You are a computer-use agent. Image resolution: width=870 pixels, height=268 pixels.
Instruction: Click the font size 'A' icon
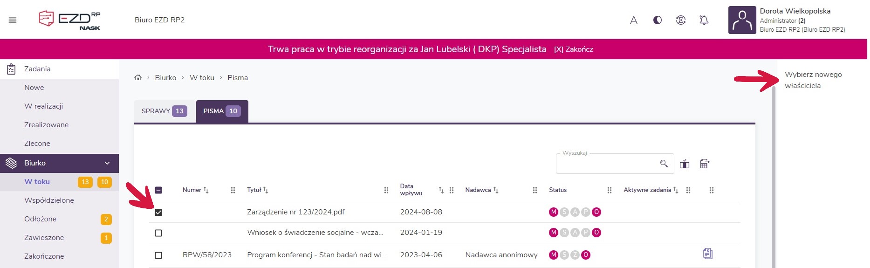[634, 20]
